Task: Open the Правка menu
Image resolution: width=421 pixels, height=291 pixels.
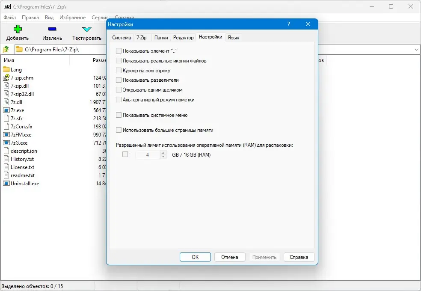Action: 30,18
